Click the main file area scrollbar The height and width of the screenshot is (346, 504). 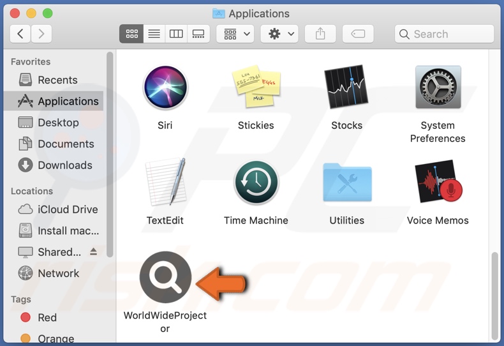[495, 296]
